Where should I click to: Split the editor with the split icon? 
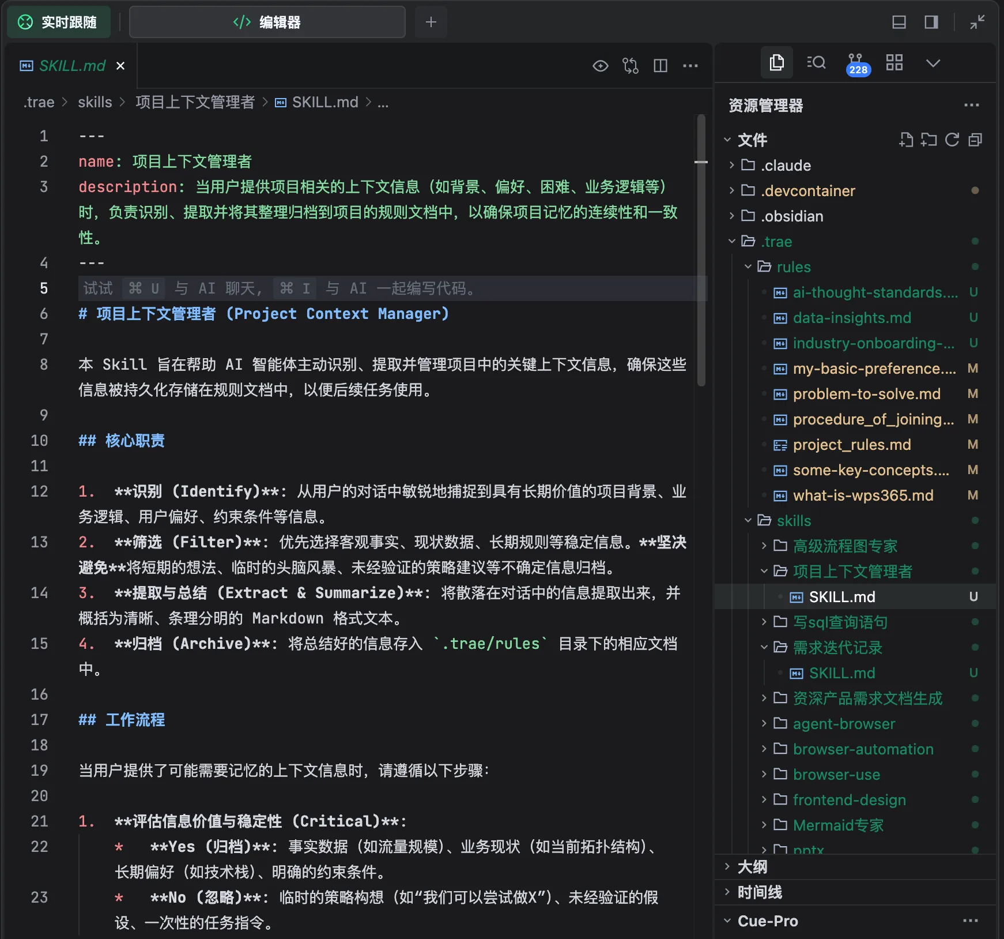(660, 65)
